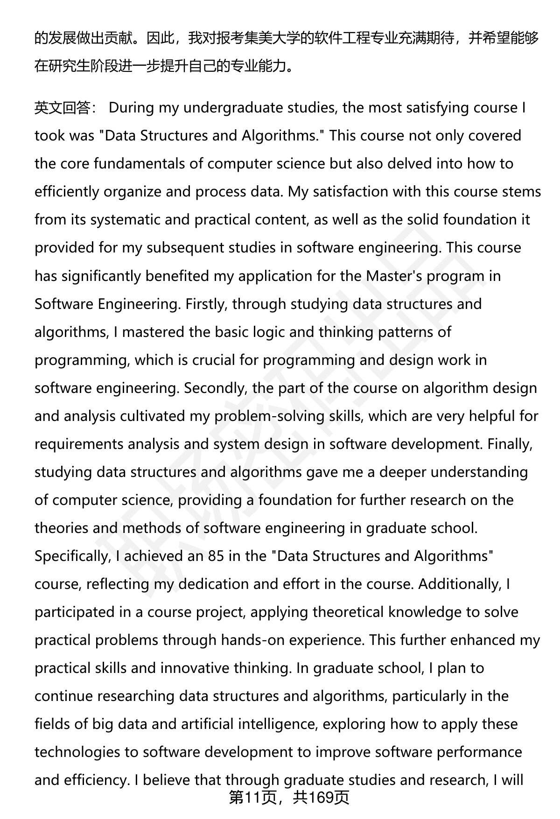
Task: Click the page number footer 第11页，共169页
Action: (289, 798)
